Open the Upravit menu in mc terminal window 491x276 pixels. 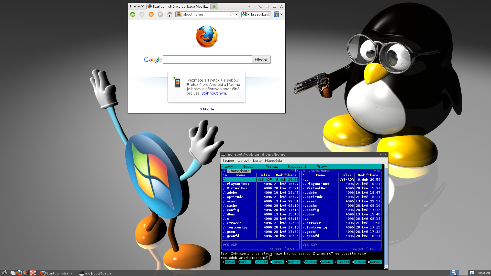click(x=243, y=160)
